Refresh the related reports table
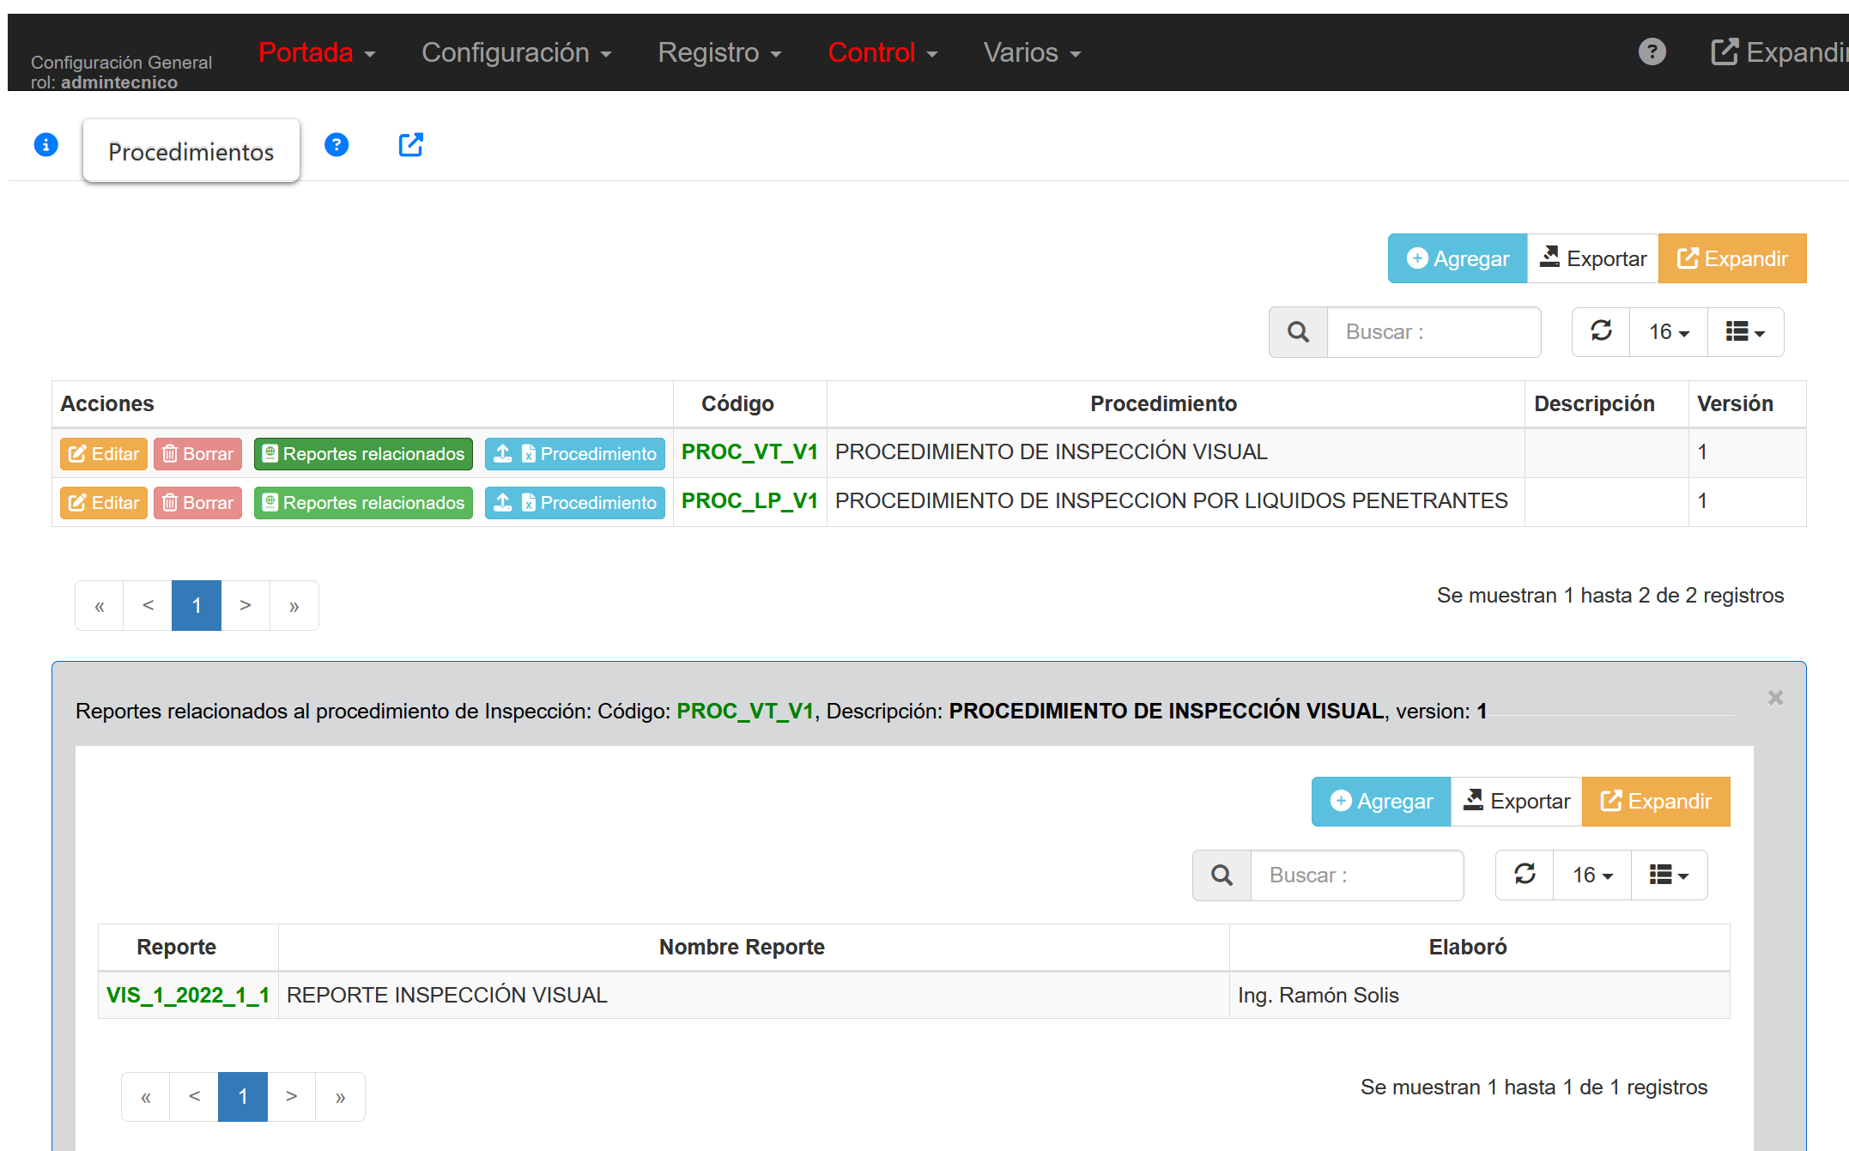This screenshot has width=1849, height=1151. click(x=1525, y=875)
